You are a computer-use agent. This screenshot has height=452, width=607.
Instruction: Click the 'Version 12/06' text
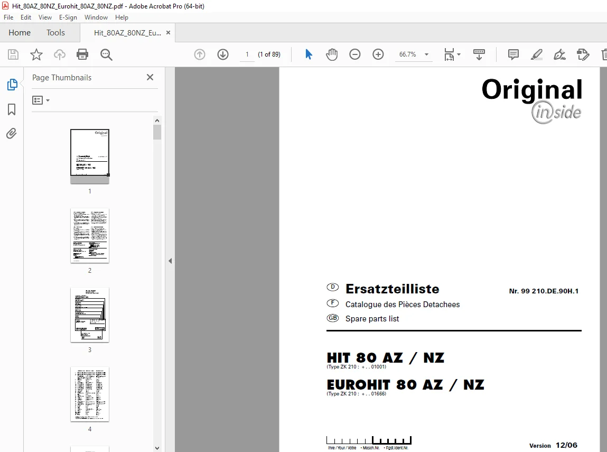coord(554,446)
